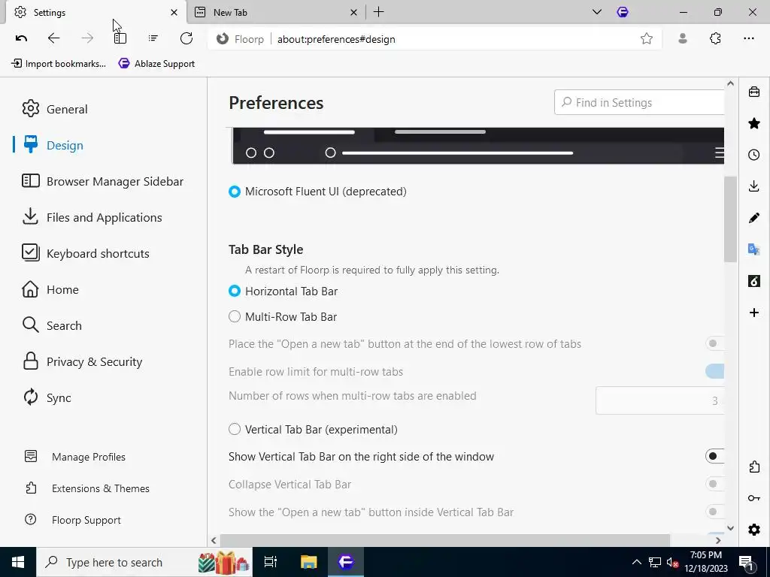Toggle Enable row limit for multi-row tabs
This screenshot has height=577, width=770.
coord(714,371)
